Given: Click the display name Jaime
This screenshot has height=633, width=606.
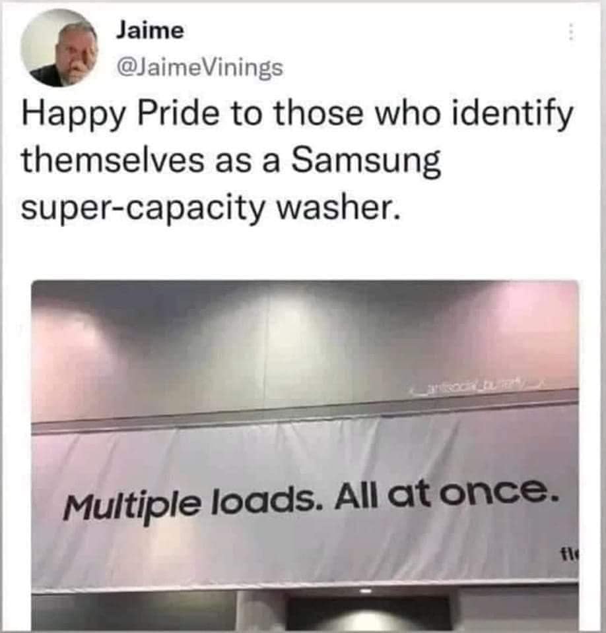Looking at the screenshot, I should 150,31.
